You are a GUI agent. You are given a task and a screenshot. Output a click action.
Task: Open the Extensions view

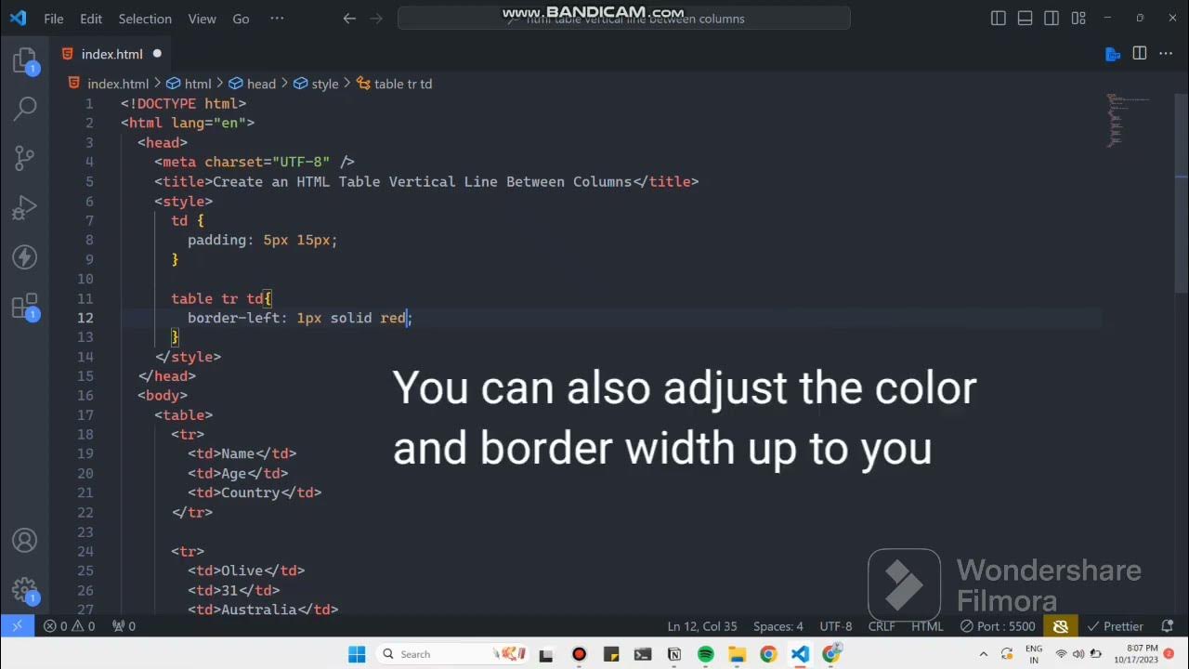[25, 307]
